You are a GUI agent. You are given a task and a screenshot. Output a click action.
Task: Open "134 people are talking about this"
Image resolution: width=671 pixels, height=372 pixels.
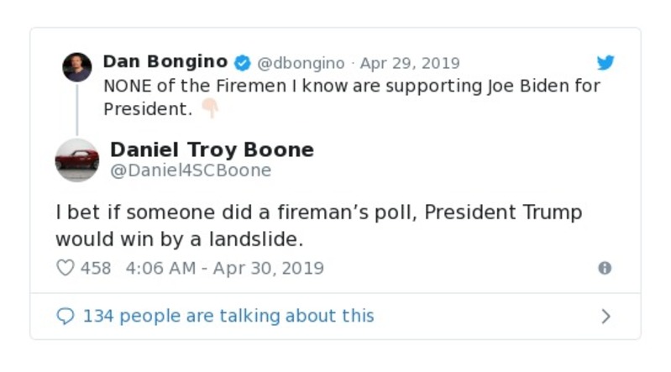228,316
